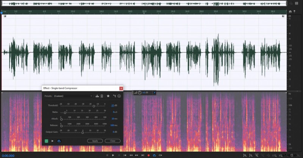
Task: Toggle loop playback in the transport bar
Action: pyautogui.click(x=155, y=155)
